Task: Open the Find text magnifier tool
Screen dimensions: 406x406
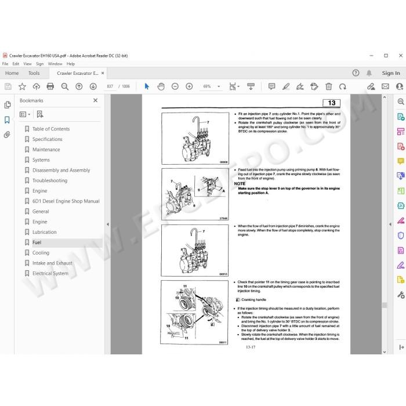Action: coord(64,86)
